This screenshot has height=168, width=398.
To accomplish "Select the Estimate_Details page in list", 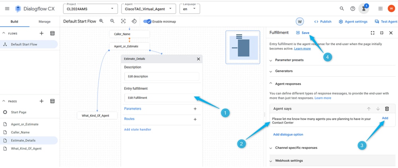I will tap(29, 141).
